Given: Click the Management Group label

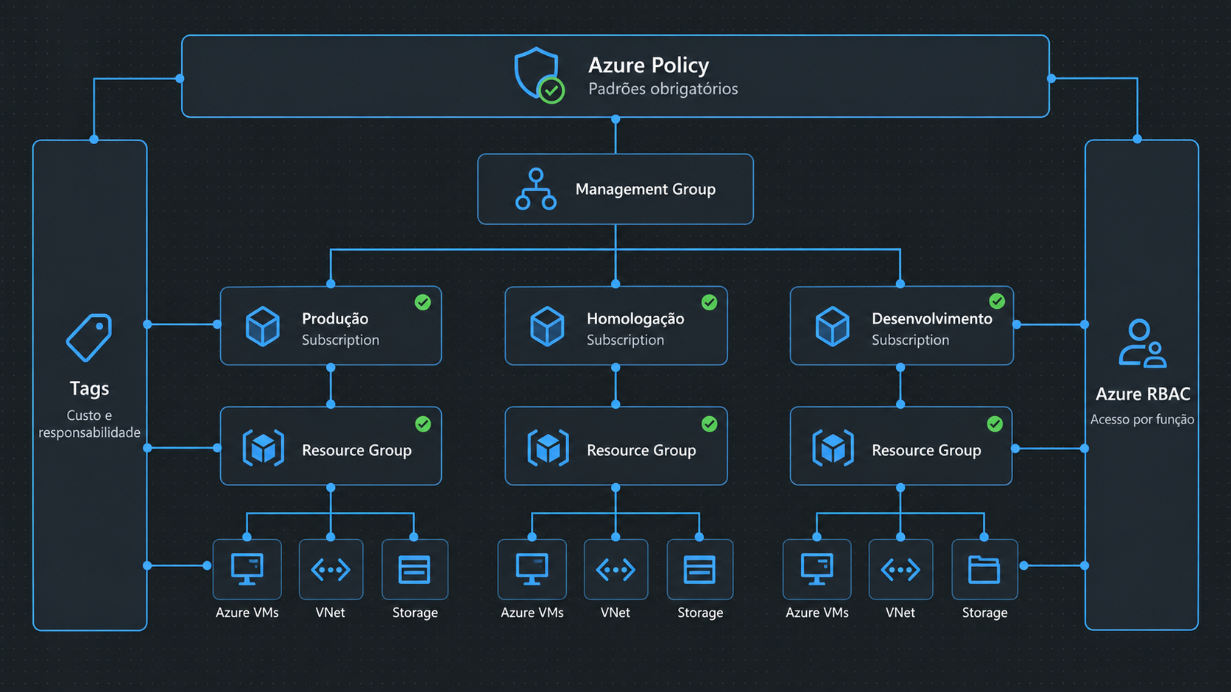Looking at the screenshot, I should pos(646,189).
